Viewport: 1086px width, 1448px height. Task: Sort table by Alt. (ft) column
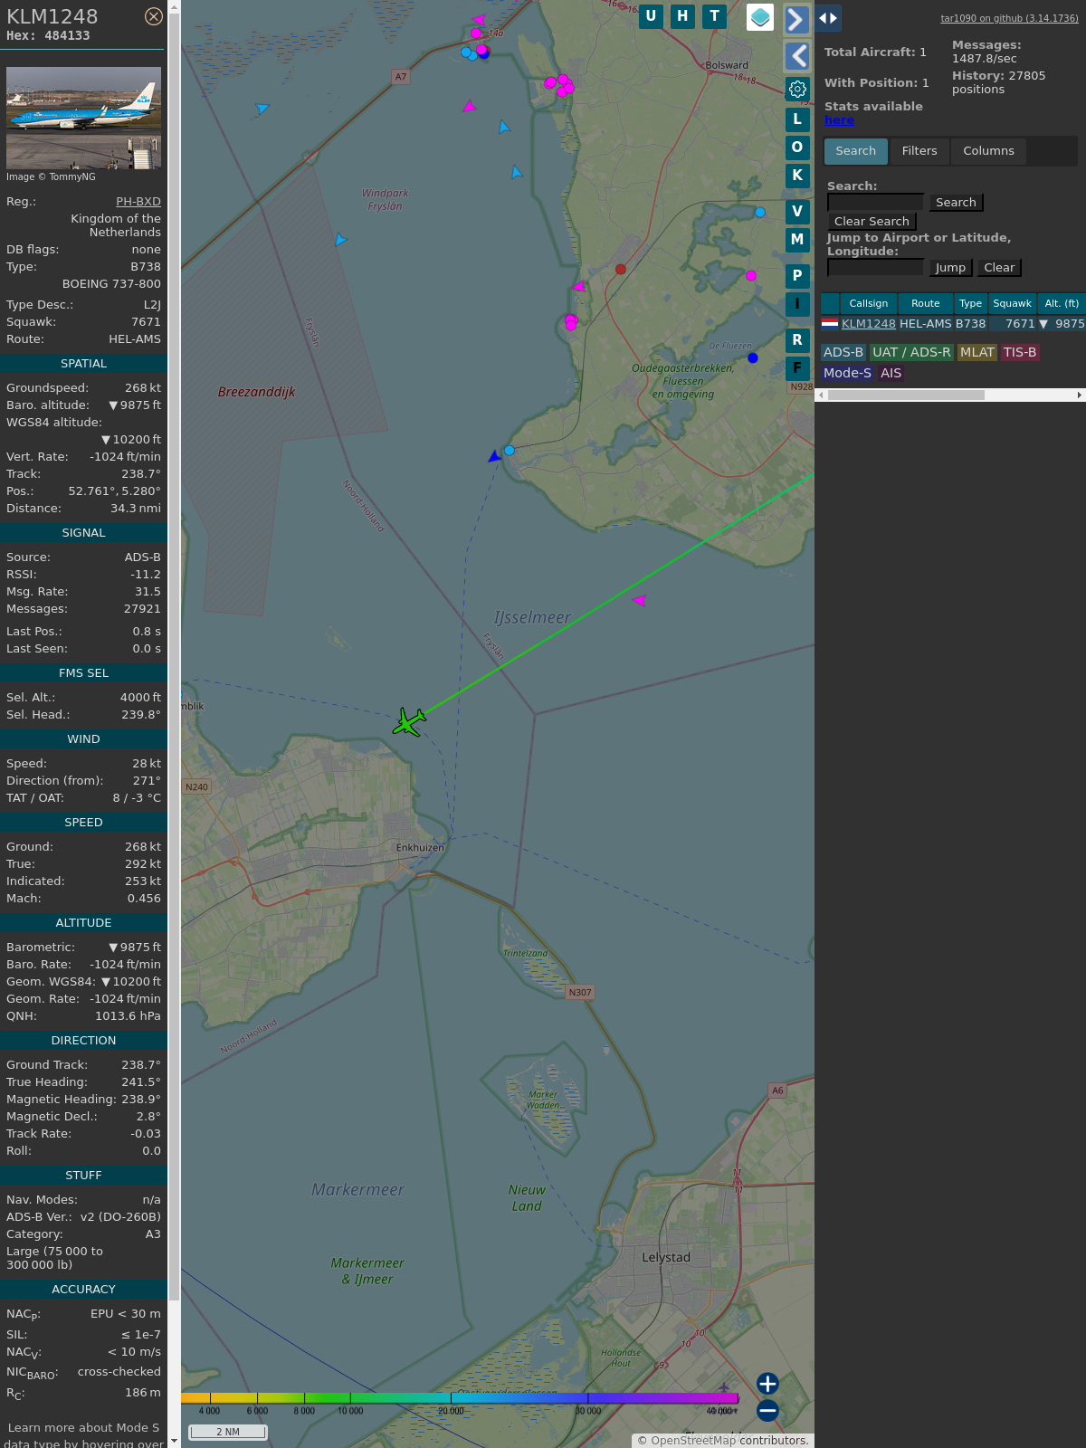1062,303
